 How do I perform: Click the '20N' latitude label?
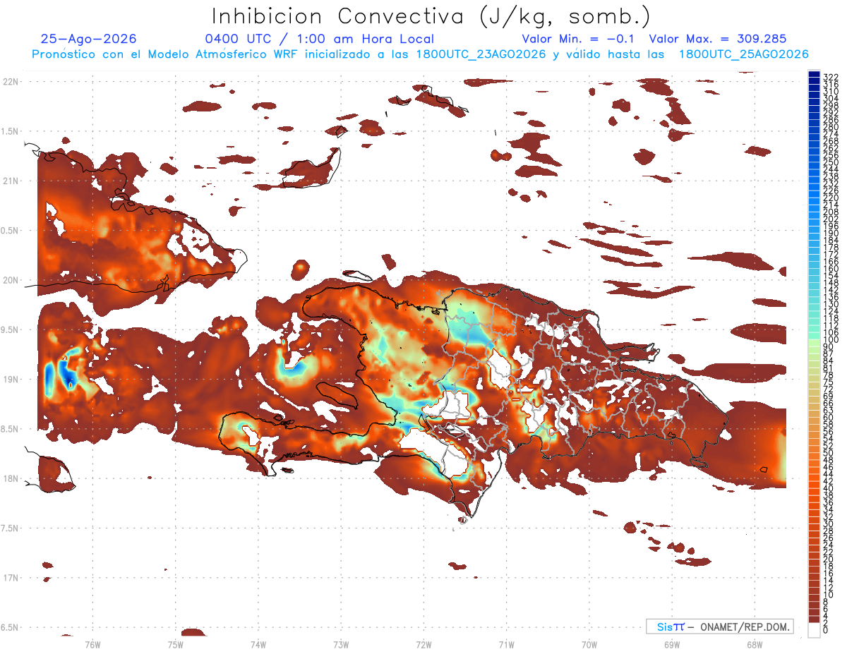[11, 280]
